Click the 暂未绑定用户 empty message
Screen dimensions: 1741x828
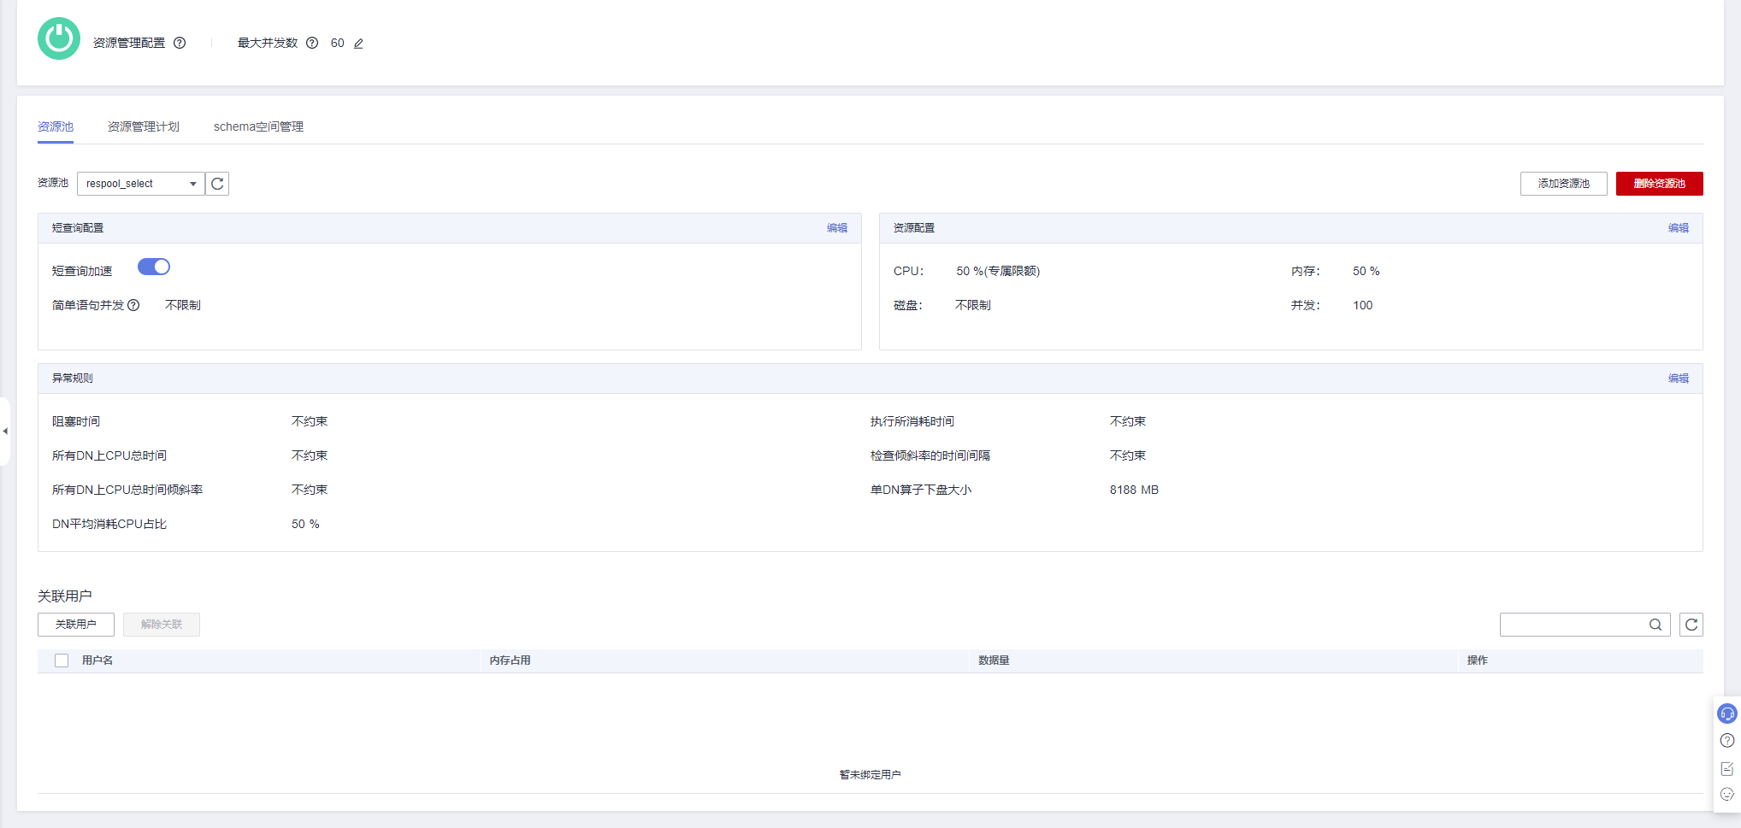pos(870,775)
